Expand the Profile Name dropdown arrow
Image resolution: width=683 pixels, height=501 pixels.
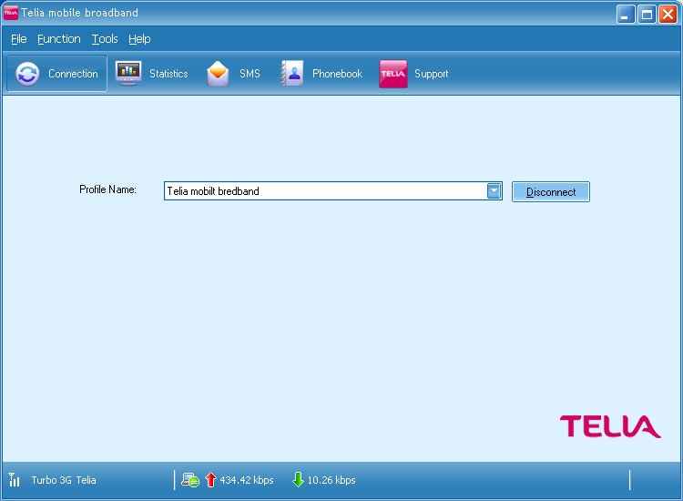[x=494, y=190]
